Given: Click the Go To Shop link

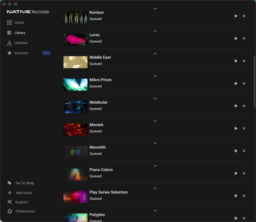Looking at the screenshot, I should (25, 183).
